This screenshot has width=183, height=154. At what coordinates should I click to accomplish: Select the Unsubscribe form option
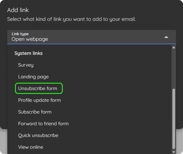tap(89, 88)
